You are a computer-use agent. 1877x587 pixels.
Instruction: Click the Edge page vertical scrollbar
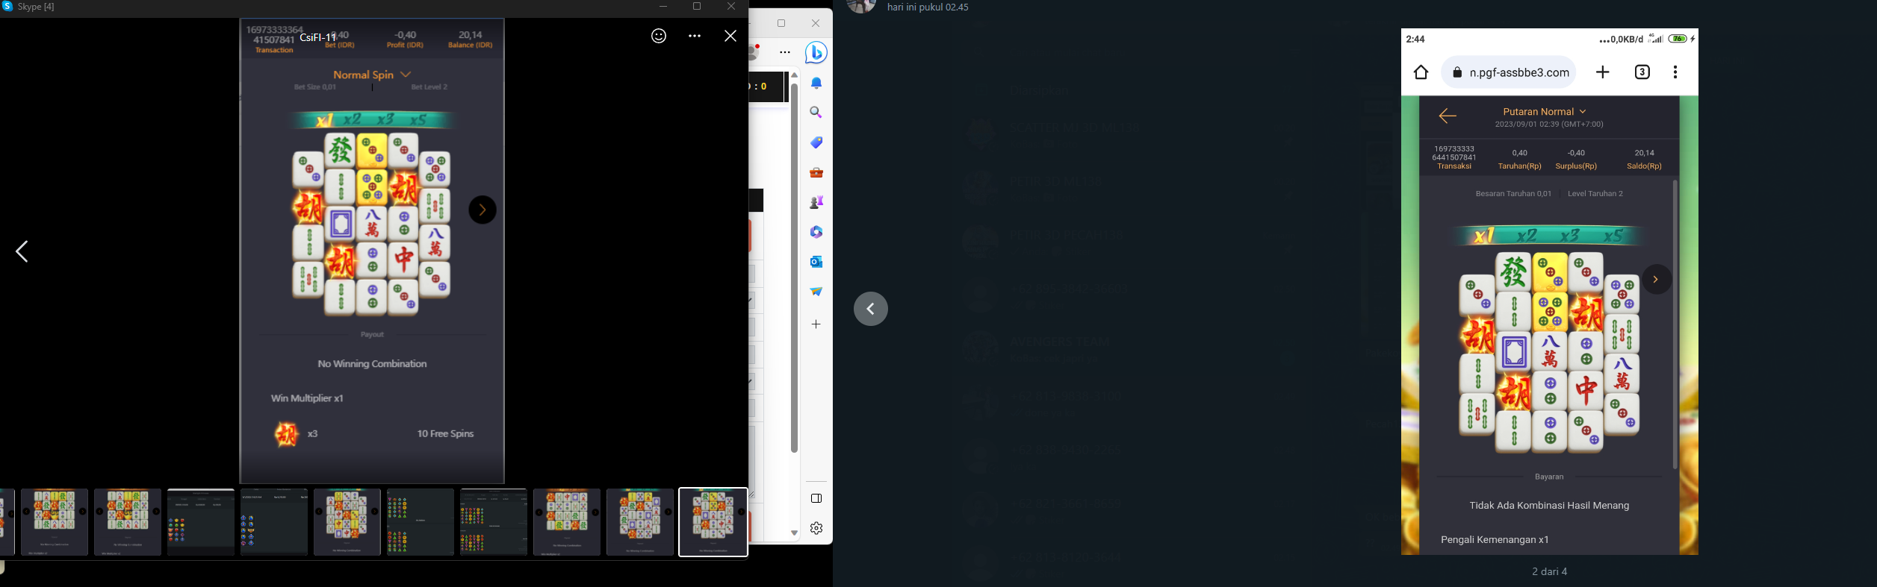(794, 268)
